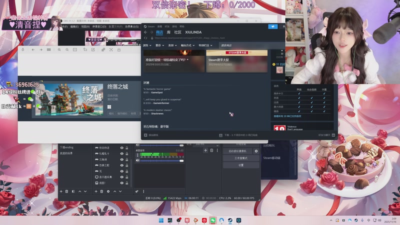
Task: Click 启动虚拟摄像机 button in OBS
Action: 237,151
